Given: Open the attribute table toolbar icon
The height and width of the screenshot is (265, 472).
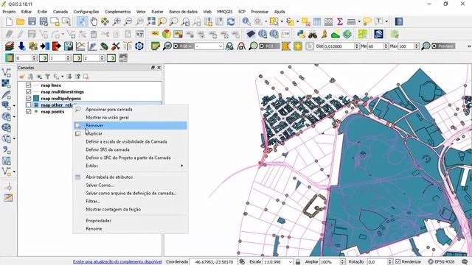Looking at the screenshot, I should [317, 21].
